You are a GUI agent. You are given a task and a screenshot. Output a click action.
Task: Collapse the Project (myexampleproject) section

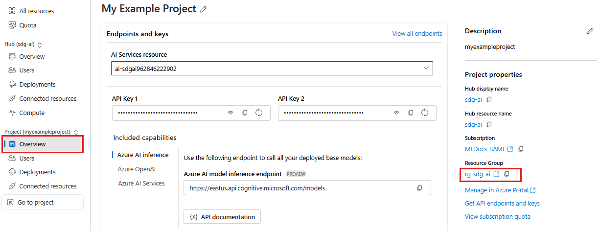(x=75, y=132)
